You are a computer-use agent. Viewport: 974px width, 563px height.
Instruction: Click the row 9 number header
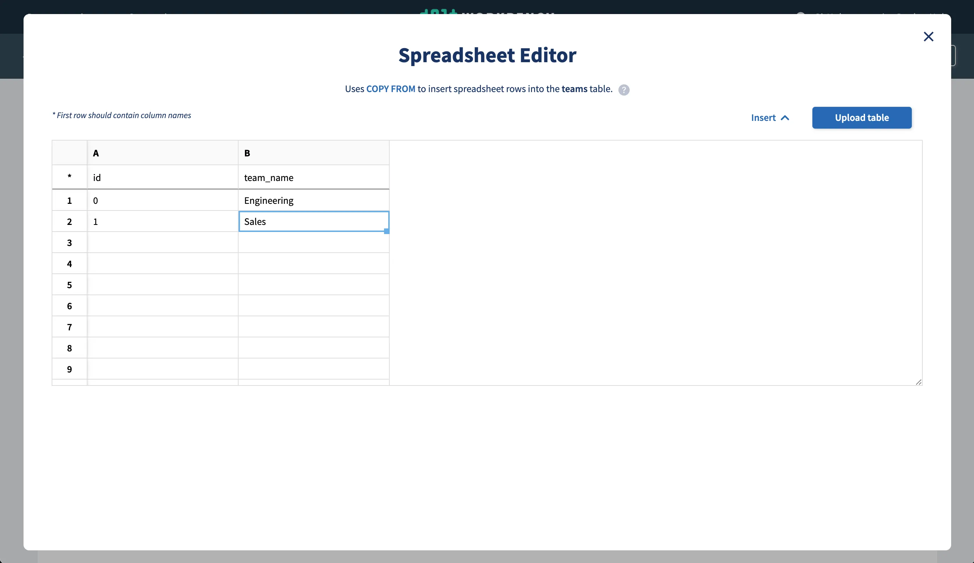[69, 369]
